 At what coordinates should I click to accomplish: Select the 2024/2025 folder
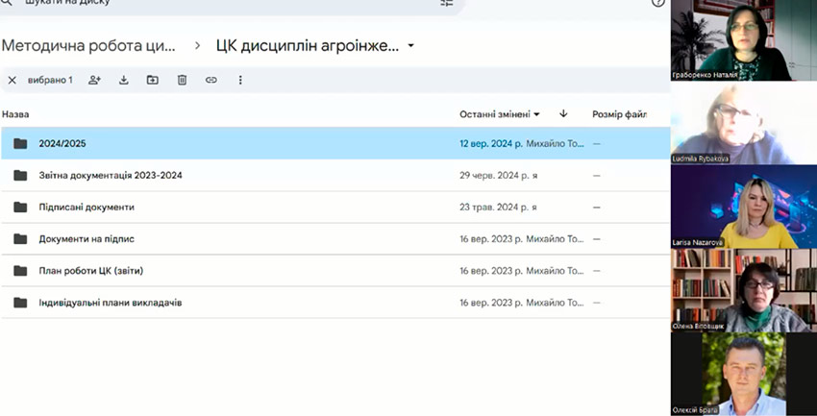pyautogui.click(x=62, y=144)
